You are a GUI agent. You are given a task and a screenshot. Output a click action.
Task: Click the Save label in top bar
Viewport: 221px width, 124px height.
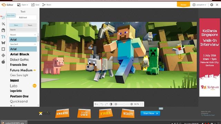pyautogui.click(x=37, y=5)
